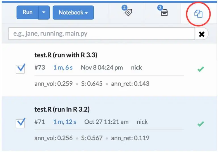218x152 pixels.
Task: Expand the Run button dropdown arrow
Action: 44,12
